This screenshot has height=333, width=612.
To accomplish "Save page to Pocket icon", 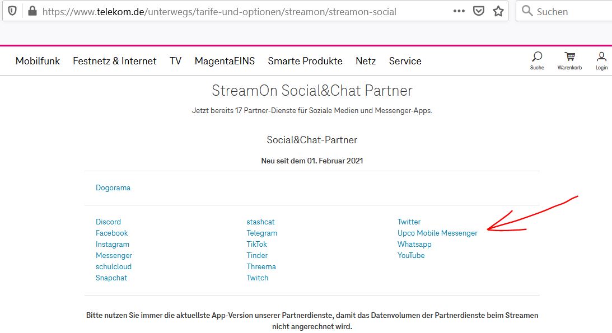I will 478,11.
